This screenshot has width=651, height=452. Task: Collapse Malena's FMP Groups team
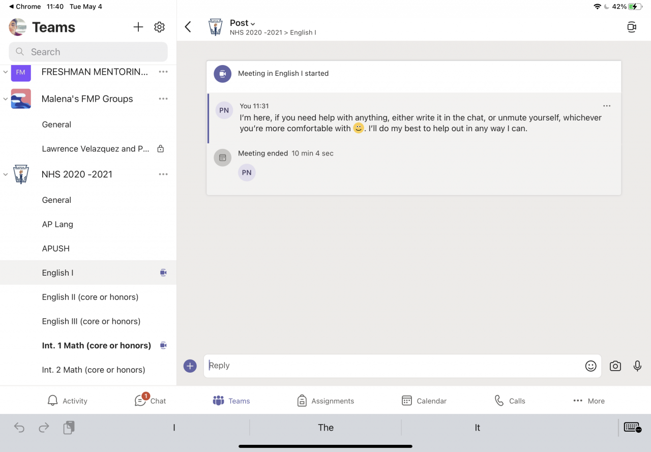pyautogui.click(x=6, y=99)
